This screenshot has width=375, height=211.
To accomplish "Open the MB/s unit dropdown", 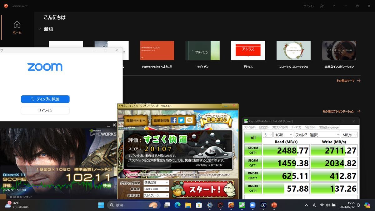I will (349, 135).
